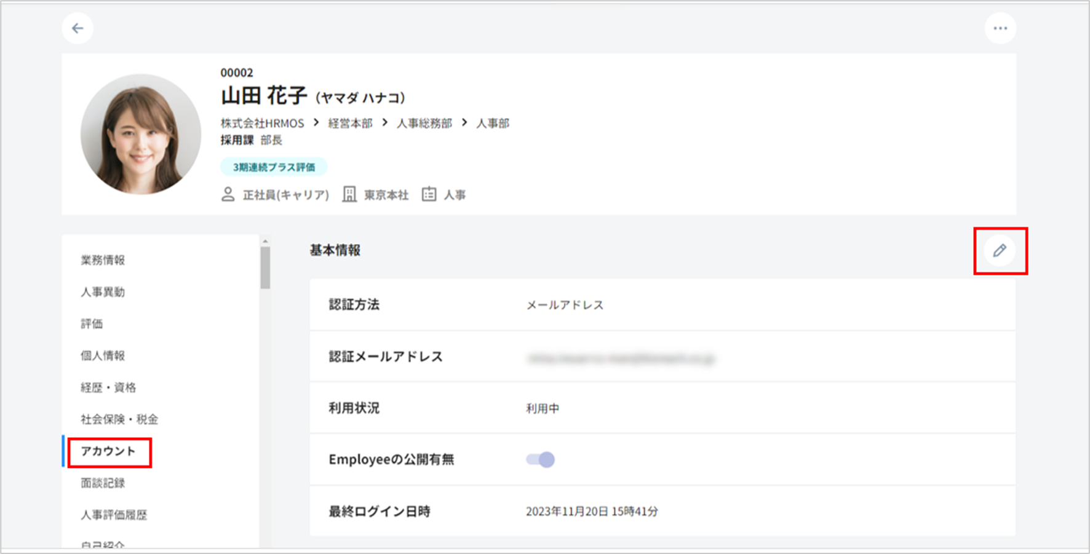The height and width of the screenshot is (554, 1090).
Task: Click the sidebar scrollbar thumb
Action: (265, 267)
